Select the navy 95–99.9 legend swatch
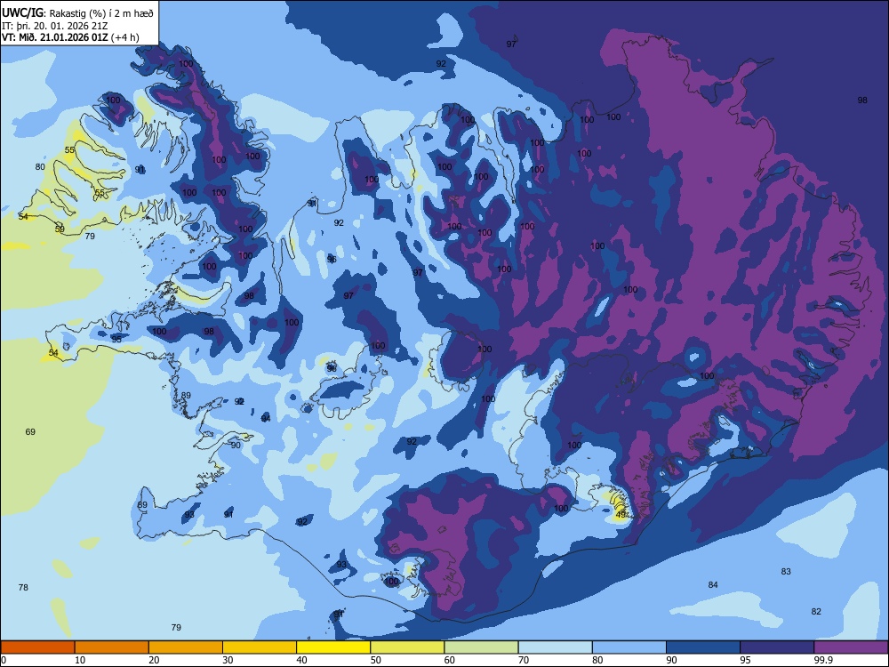The image size is (889, 667). point(777,647)
